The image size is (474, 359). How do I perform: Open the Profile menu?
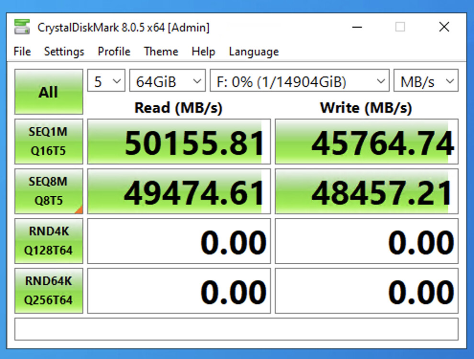[x=114, y=52]
